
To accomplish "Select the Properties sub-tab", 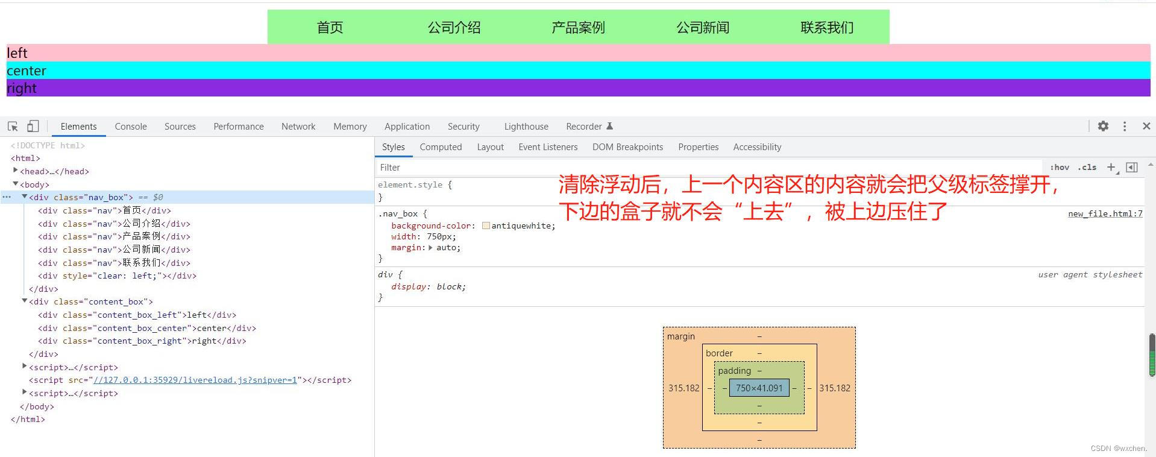I will [699, 147].
